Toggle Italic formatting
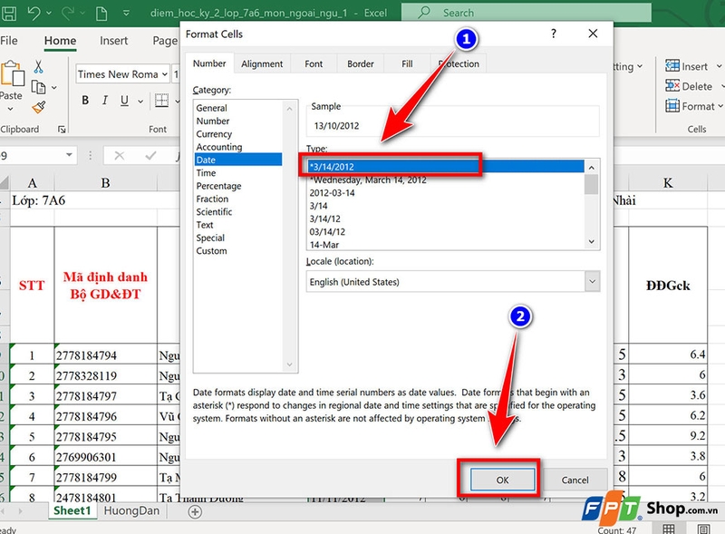This screenshot has height=534, width=725. click(104, 100)
